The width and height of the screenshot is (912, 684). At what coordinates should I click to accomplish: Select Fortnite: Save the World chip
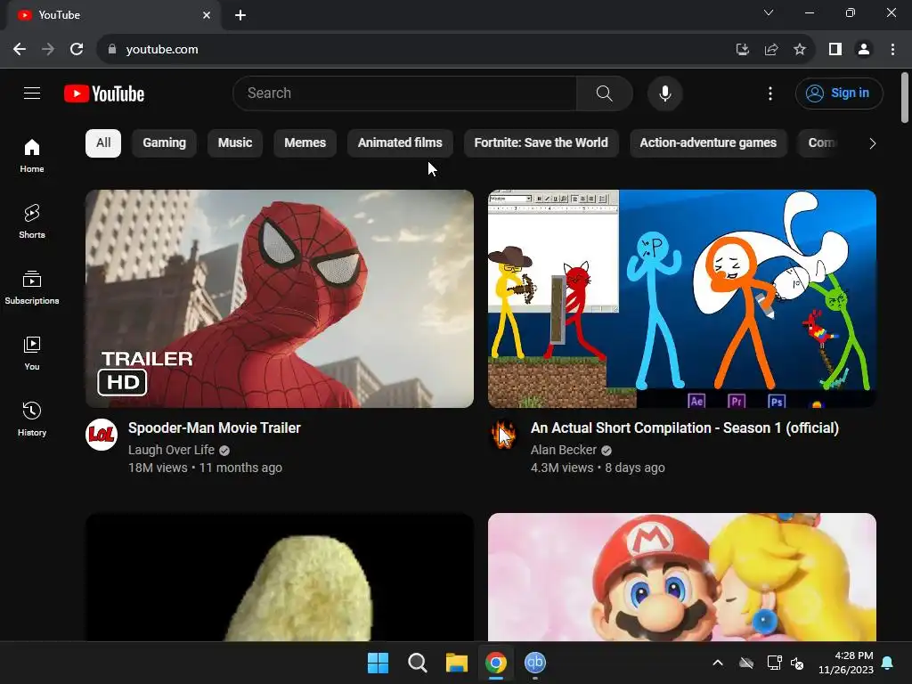[541, 143]
